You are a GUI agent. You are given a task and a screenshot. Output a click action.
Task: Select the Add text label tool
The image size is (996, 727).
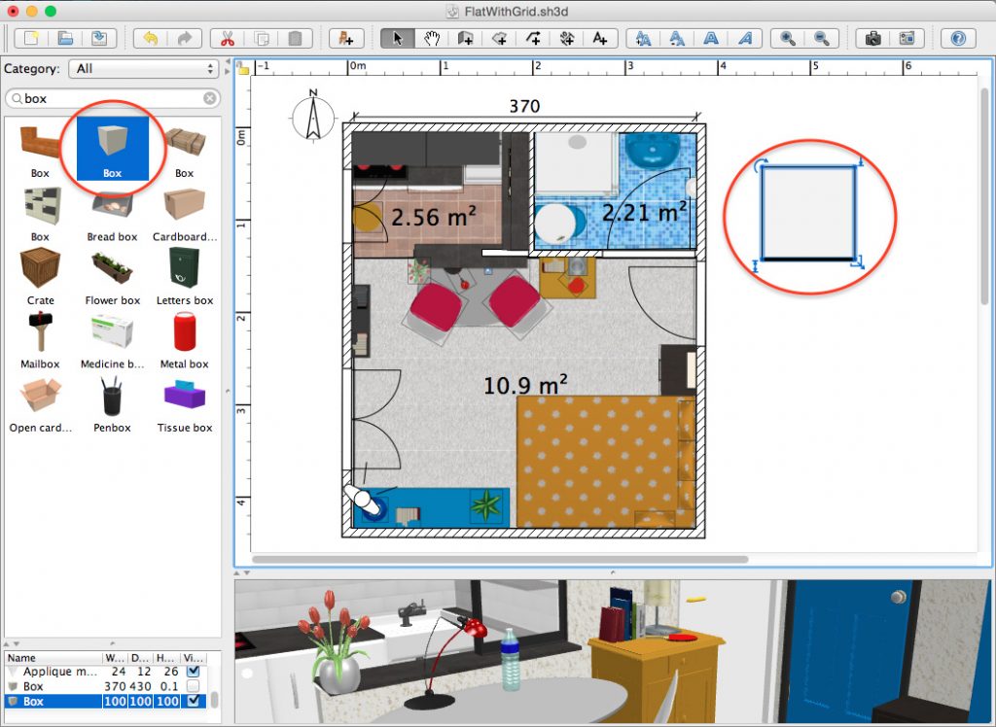point(600,38)
